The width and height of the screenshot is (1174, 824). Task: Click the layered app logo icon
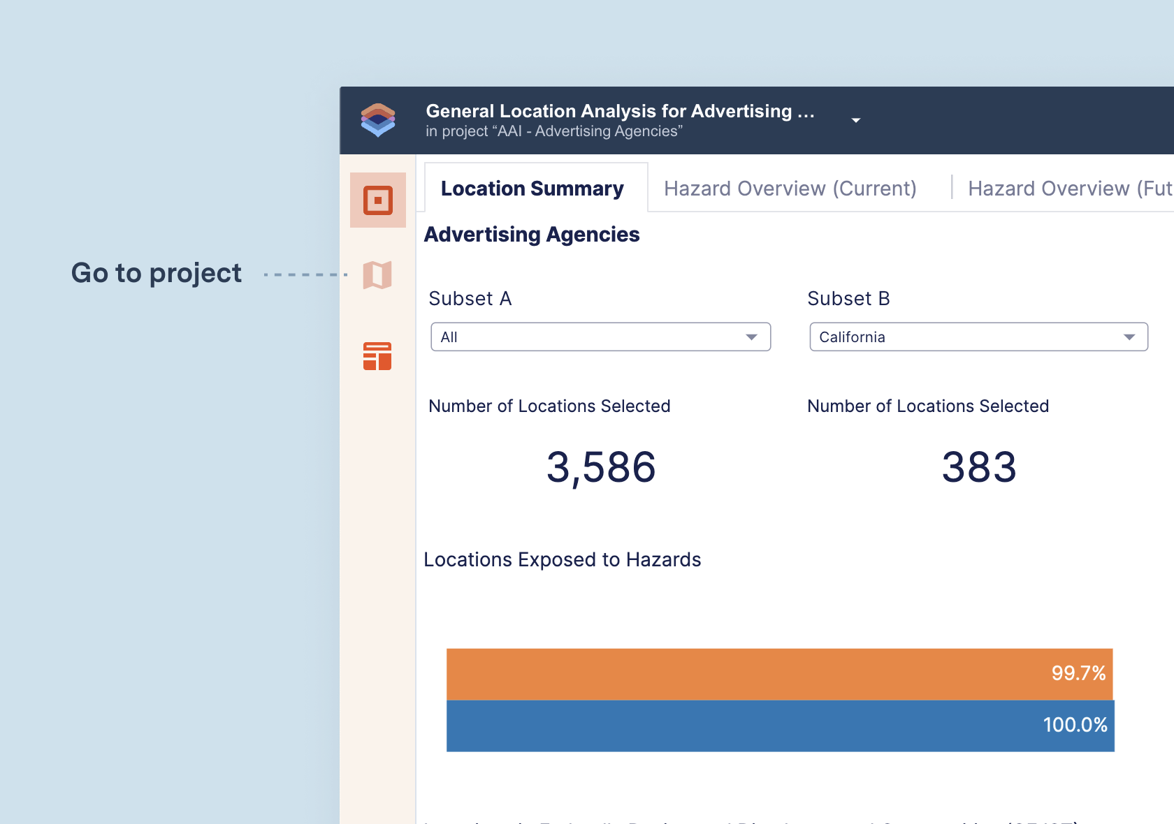[378, 120]
